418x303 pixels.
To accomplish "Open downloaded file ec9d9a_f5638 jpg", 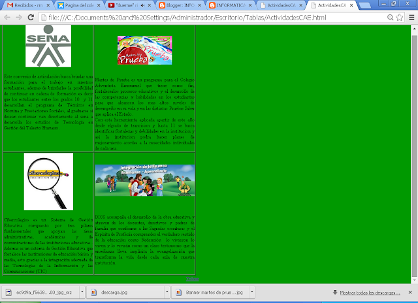I will 40,293.
